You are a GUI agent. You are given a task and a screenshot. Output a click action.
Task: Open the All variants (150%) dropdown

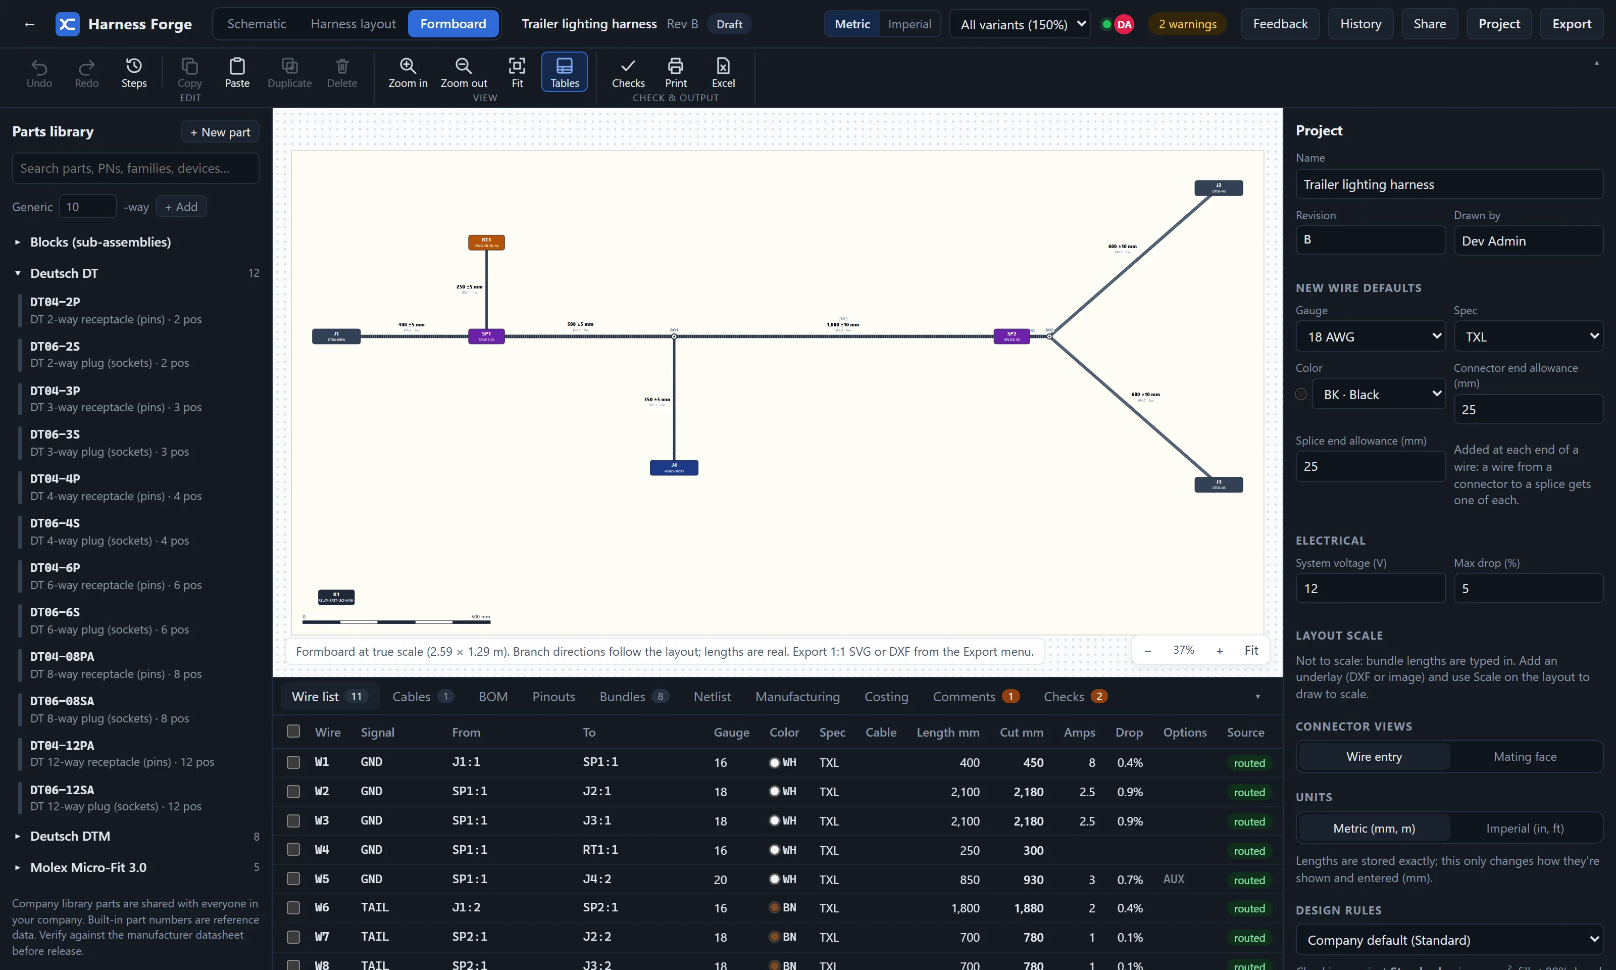coord(1020,24)
